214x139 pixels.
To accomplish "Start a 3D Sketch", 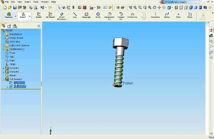I will pos(50,15).
